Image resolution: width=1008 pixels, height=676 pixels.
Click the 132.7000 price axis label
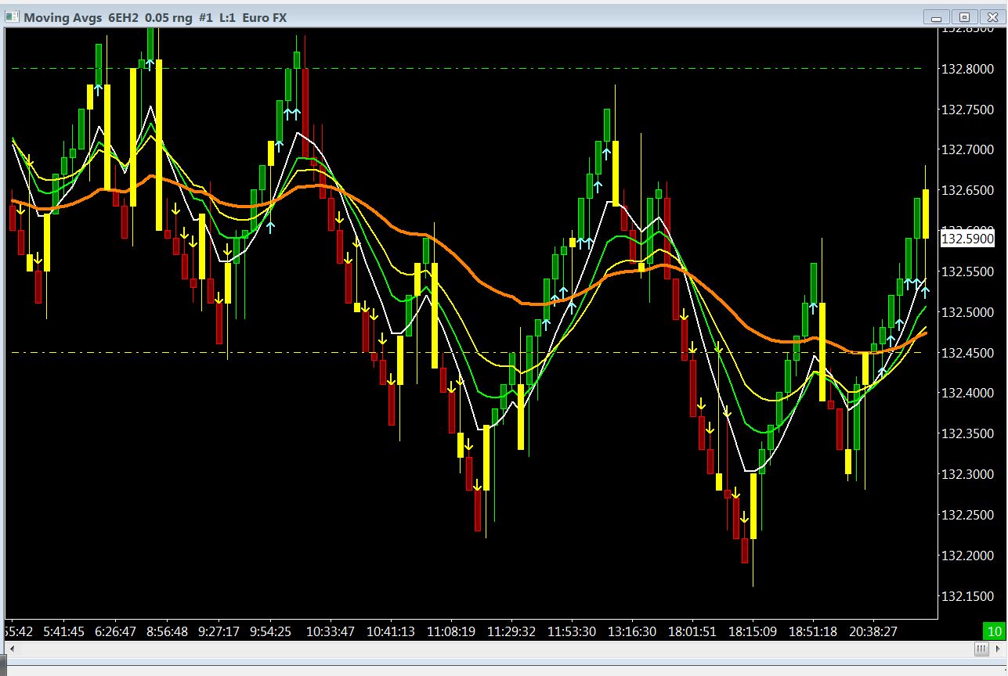tap(967, 149)
